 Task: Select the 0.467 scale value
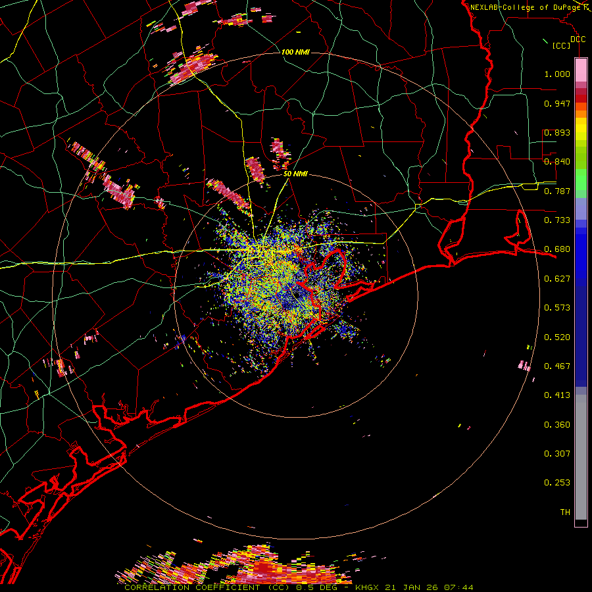557,366
